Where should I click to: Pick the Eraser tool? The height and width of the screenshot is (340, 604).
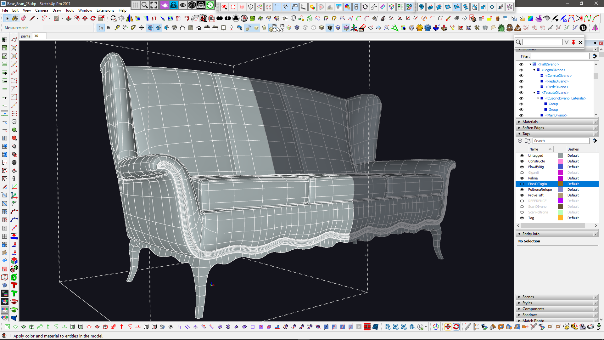click(24, 19)
